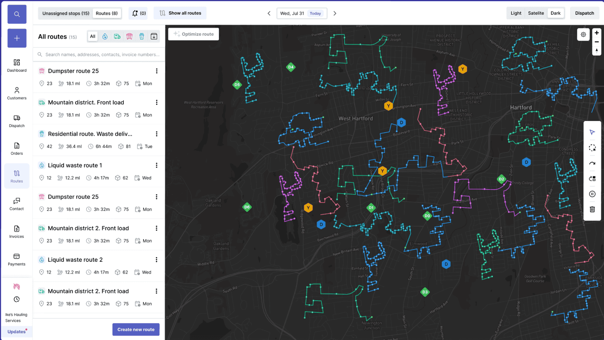
Task: Click the Create new route button
Action: 136,330
